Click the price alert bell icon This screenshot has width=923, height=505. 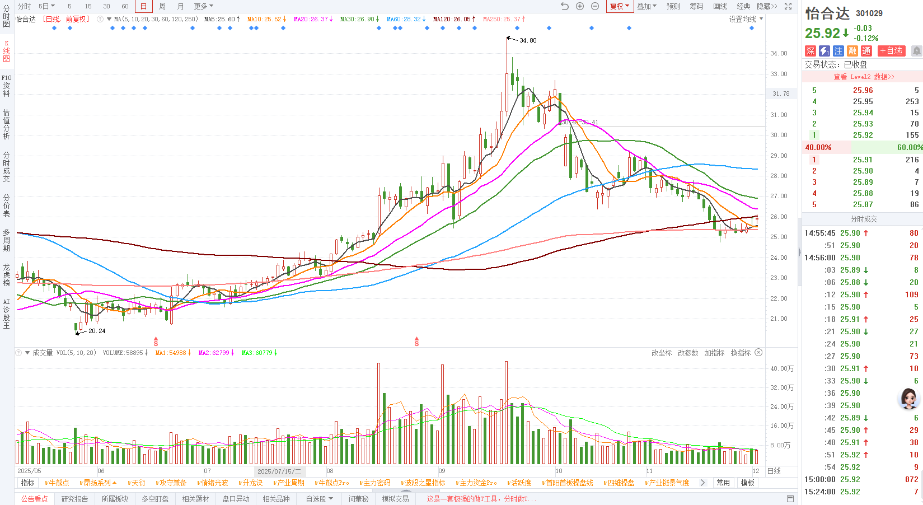tap(916, 51)
